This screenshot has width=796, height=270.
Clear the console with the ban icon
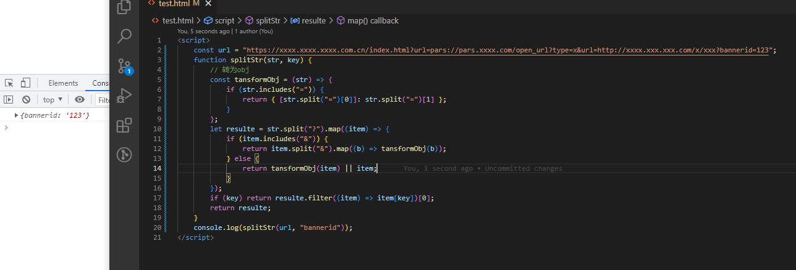(26, 100)
